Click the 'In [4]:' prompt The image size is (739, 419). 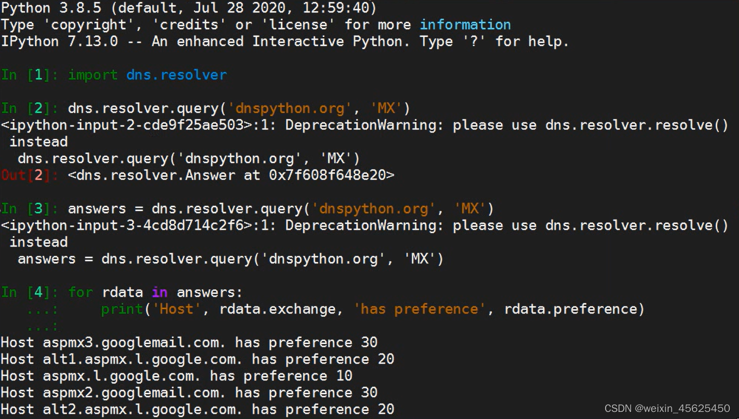[30, 292]
